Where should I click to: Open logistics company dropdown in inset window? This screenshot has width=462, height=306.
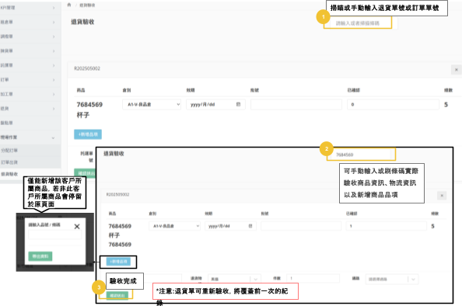point(234,279)
